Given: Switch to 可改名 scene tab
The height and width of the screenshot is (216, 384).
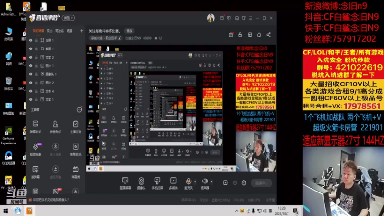Looking at the screenshot, I should (60, 31).
